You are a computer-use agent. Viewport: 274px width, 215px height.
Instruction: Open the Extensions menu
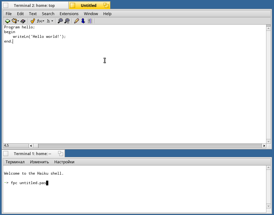click(x=69, y=14)
